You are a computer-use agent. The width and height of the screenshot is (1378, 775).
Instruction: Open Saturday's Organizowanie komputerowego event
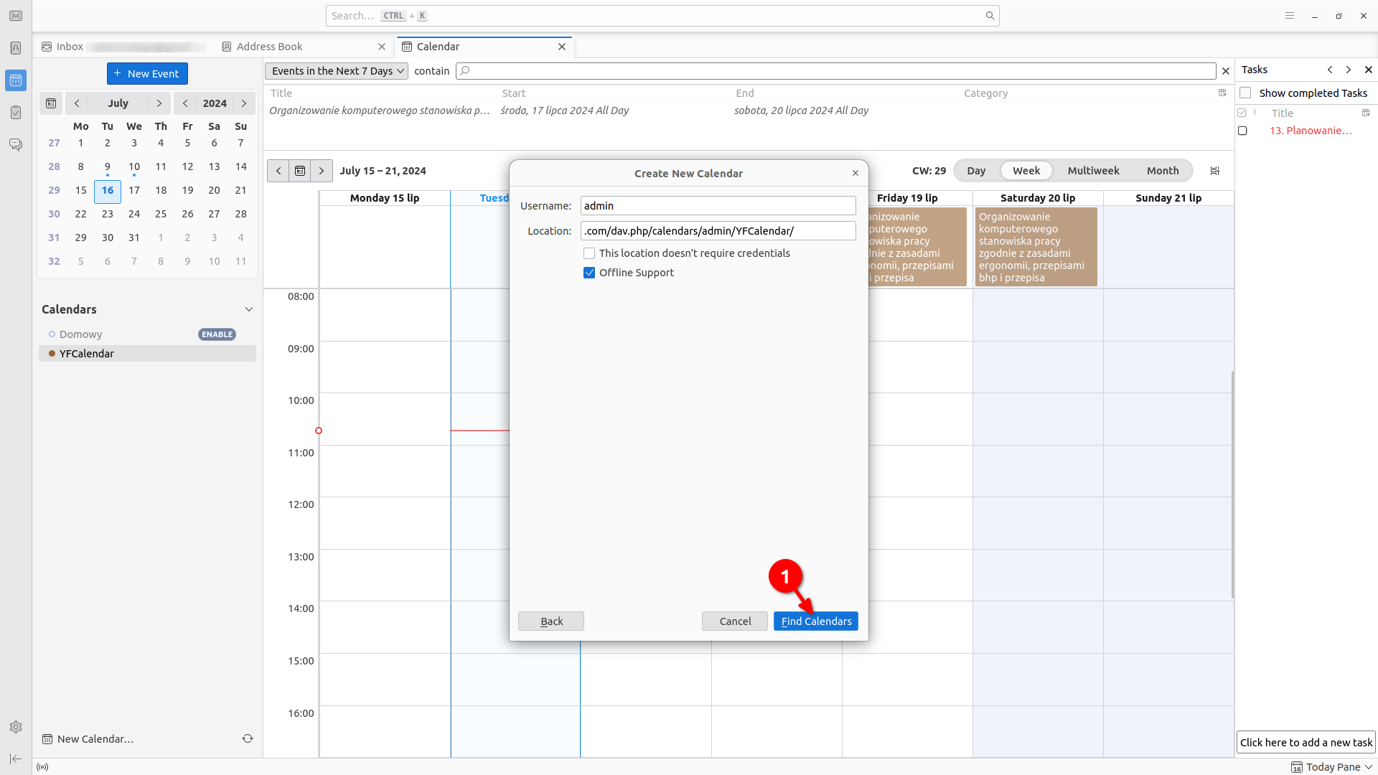pos(1036,247)
